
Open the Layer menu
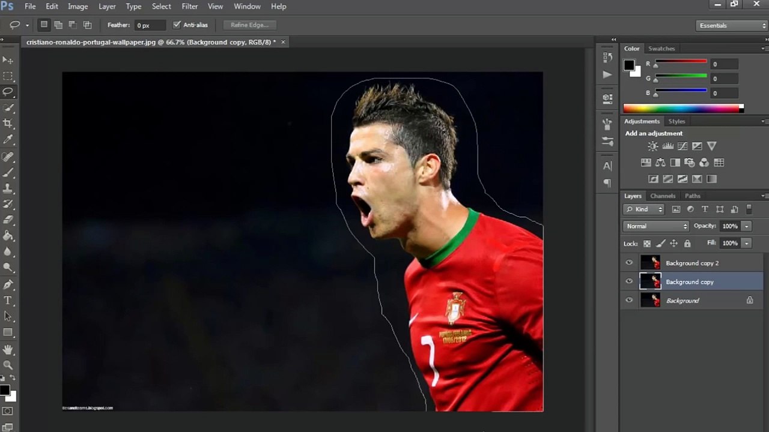tap(107, 6)
